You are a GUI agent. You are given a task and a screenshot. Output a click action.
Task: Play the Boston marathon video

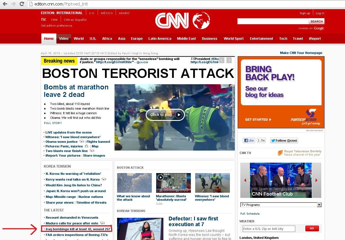pos(165,115)
